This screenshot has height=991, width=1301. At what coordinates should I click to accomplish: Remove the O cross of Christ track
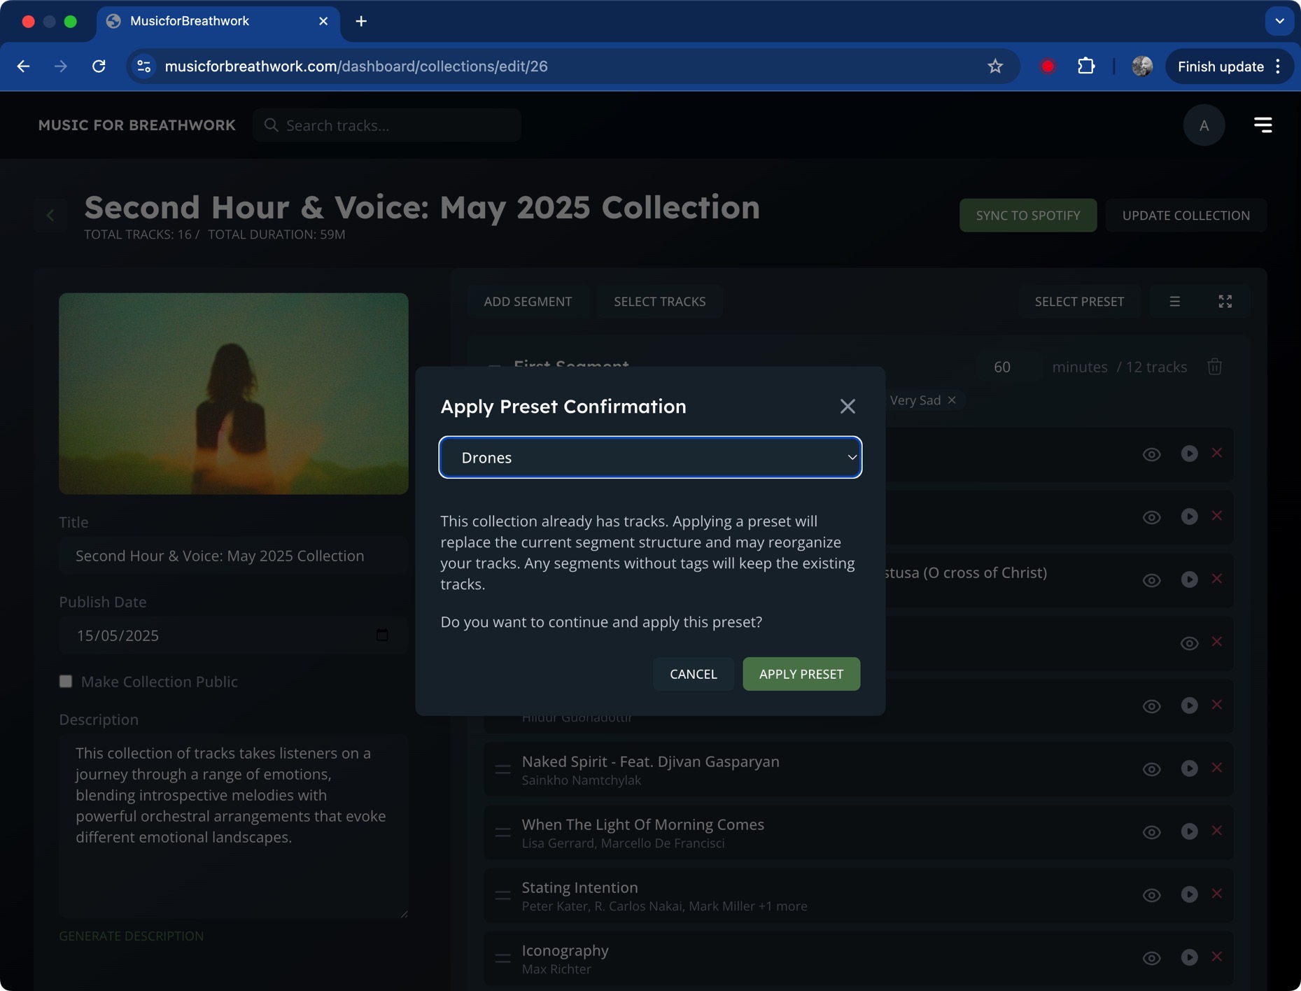pyautogui.click(x=1217, y=579)
